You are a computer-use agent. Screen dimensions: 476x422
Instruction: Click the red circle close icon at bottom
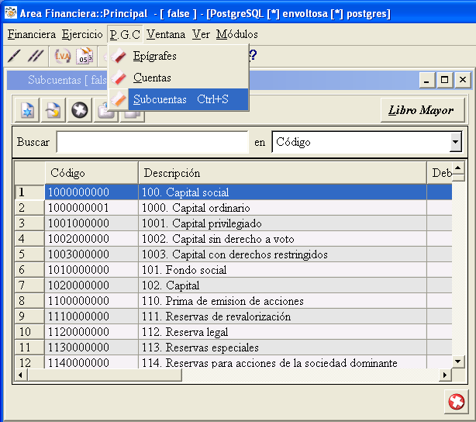tap(457, 402)
